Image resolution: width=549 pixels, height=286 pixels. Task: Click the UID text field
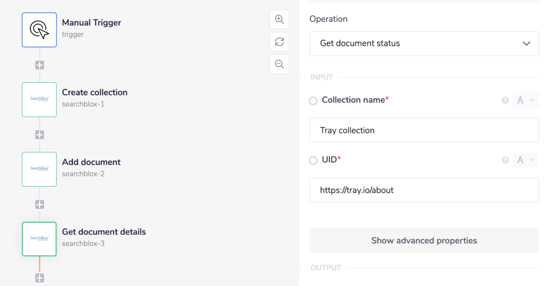[x=424, y=190]
